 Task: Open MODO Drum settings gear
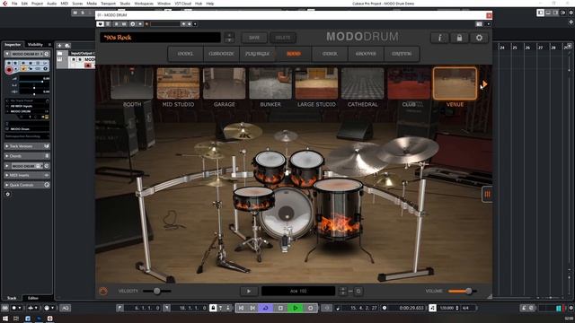pos(479,38)
